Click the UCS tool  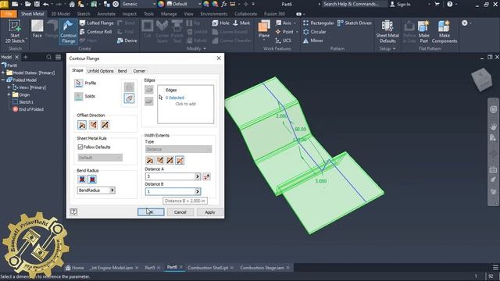tap(283, 41)
